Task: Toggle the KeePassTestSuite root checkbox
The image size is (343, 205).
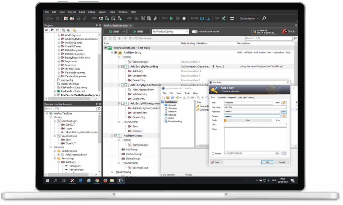Action: click(x=106, y=48)
